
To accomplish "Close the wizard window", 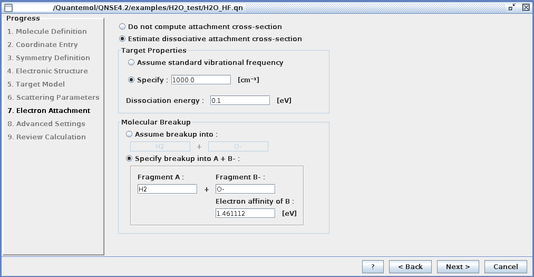I will (526, 7).
